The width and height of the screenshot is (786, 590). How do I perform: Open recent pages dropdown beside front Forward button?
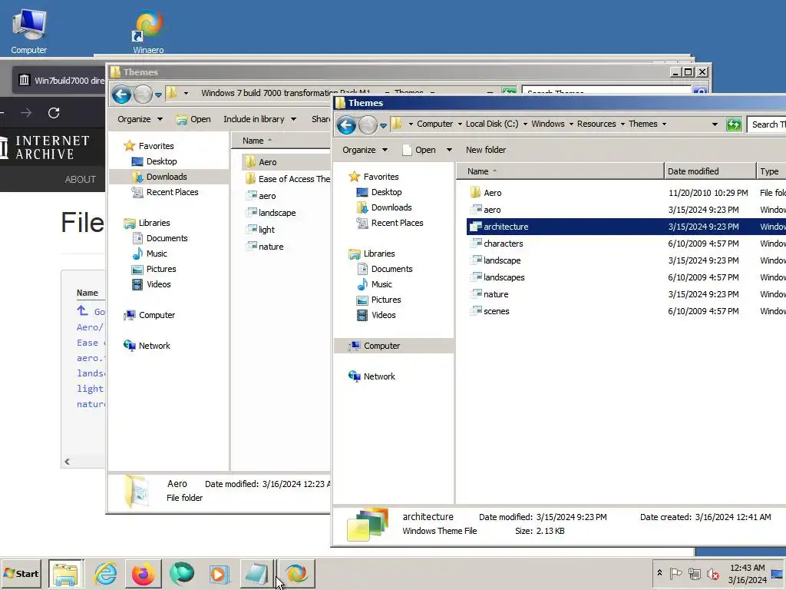point(383,125)
